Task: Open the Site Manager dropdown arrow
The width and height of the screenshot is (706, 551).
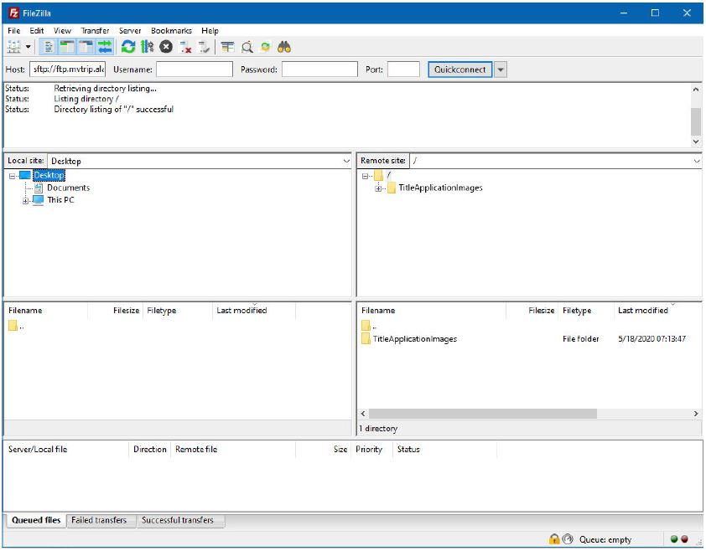Action: pyautogui.click(x=28, y=47)
